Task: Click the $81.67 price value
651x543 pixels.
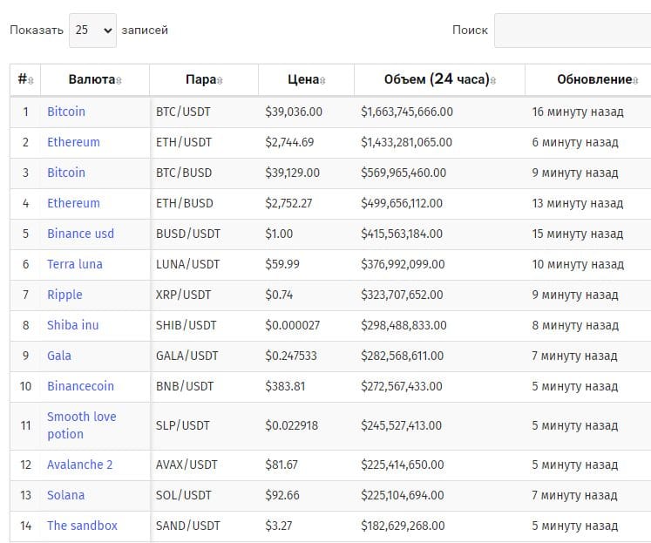Action: point(281,465)
